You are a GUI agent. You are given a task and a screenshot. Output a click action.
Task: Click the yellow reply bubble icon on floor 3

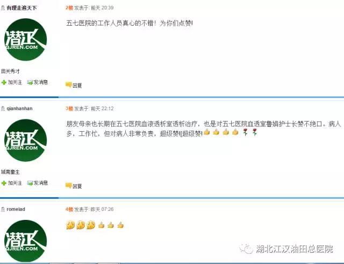68,185
